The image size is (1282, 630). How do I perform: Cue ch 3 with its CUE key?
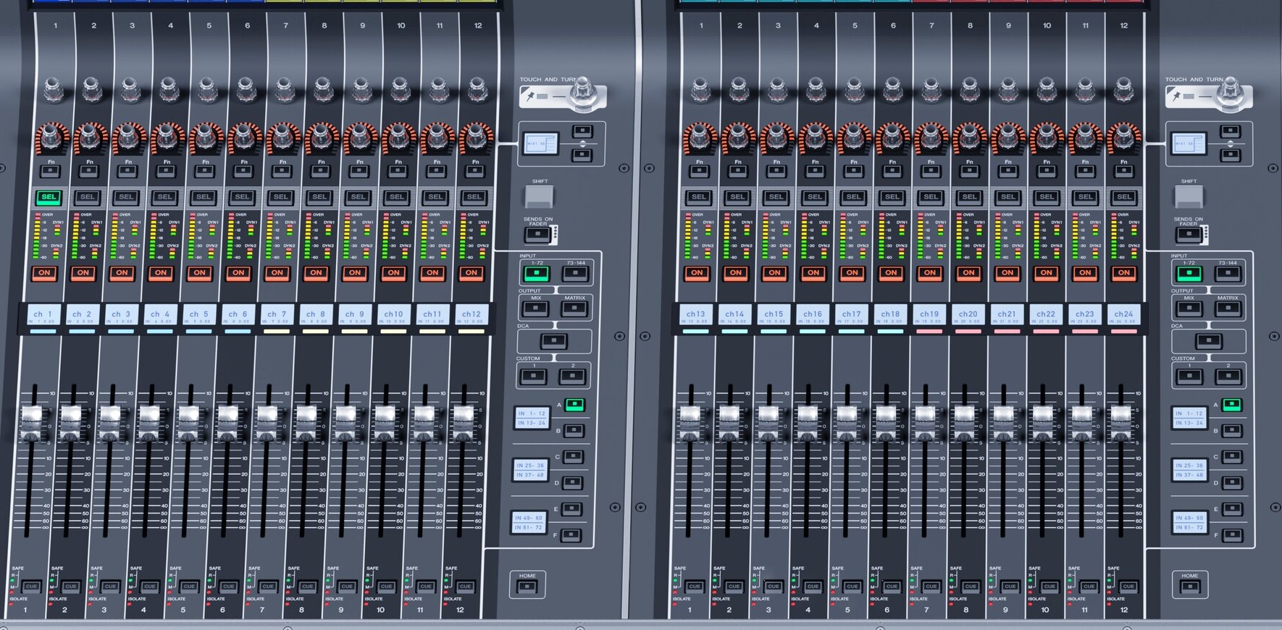click(x=110, y=587)
